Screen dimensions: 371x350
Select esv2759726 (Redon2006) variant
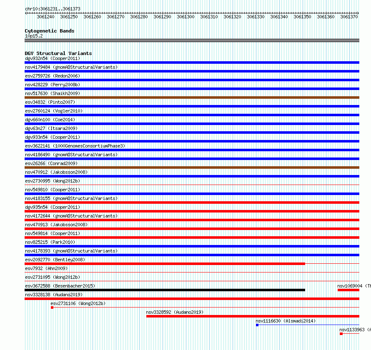53,76
